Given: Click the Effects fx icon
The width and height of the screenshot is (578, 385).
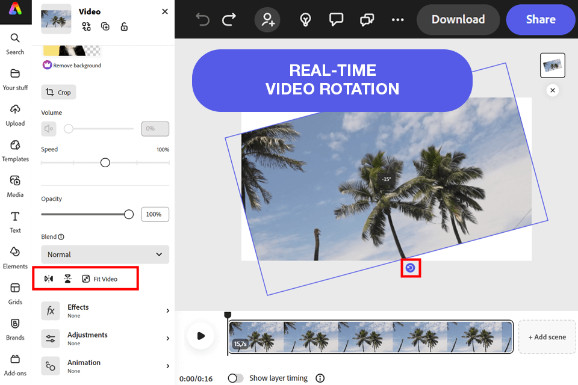Looking at the screenshot, I should pos(51,310).
